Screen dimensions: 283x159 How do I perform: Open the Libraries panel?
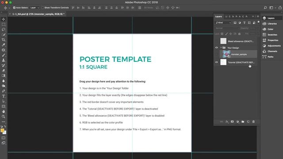(272, 23)
